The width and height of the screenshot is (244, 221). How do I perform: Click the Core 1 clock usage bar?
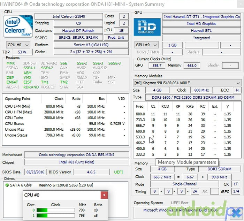pyautogui.click(x=56, y=215)
